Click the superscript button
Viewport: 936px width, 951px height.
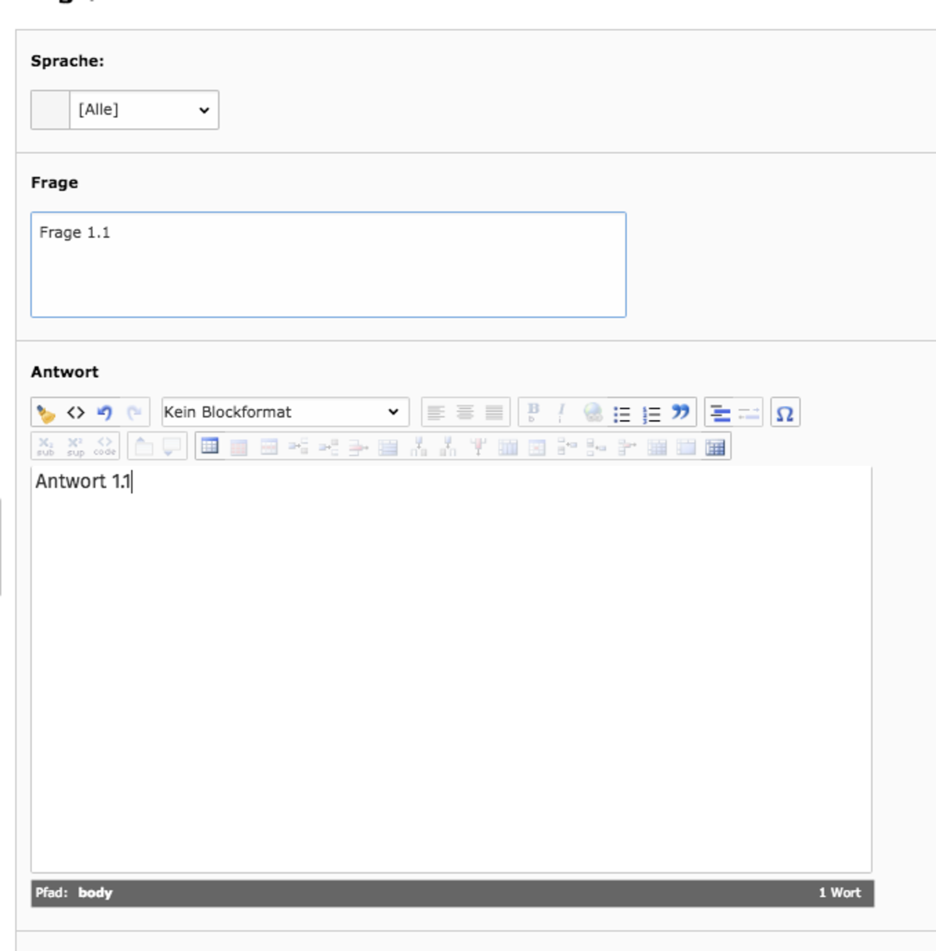pyautogui.click(x=75, y=447)
